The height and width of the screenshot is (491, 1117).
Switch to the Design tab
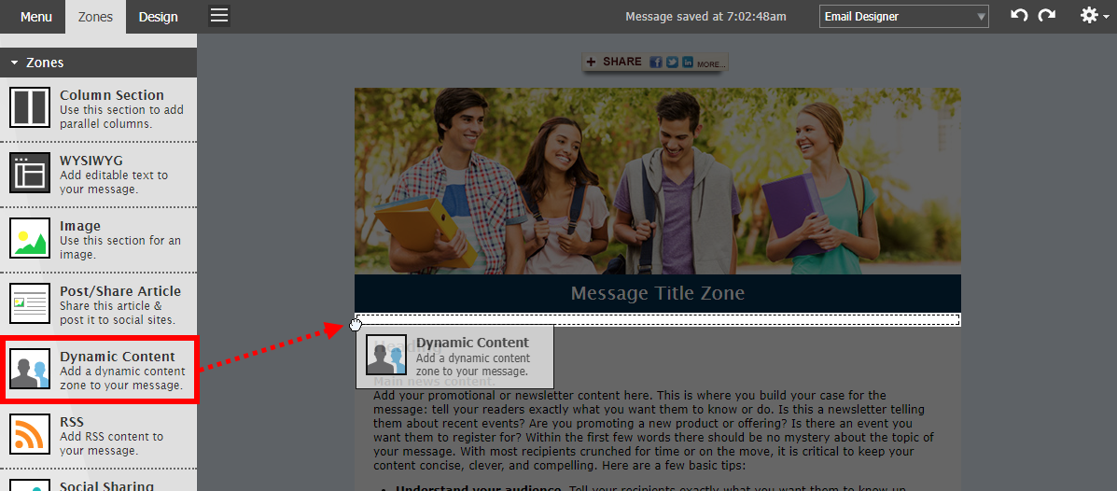coord(158,17)
